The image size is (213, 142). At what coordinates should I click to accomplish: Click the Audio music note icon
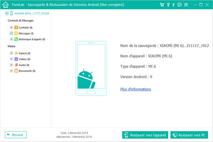[x=16, y=65]
